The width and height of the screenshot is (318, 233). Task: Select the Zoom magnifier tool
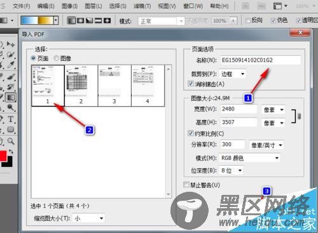[x=11, y=141]
